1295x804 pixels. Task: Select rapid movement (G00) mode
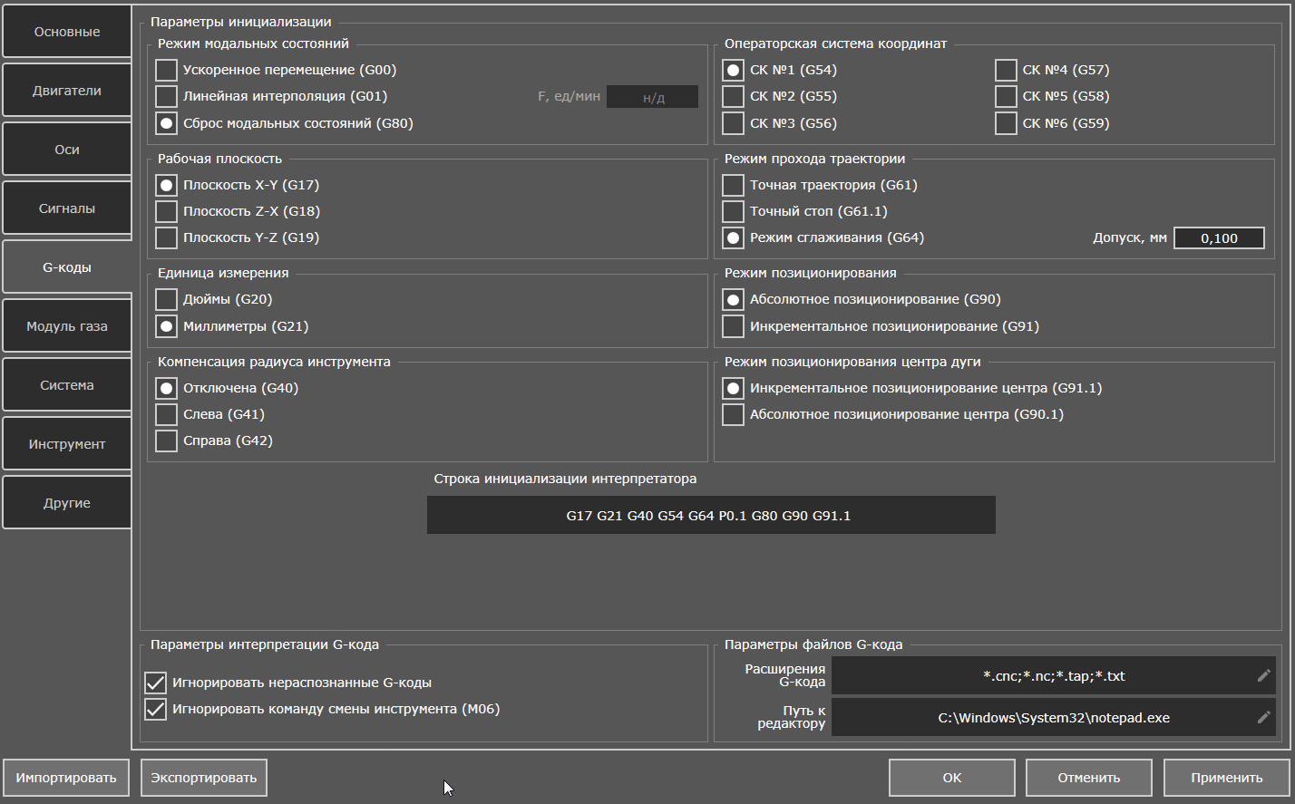point(167,70)
